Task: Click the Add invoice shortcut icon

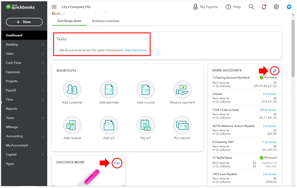Action: coord(146,89)
